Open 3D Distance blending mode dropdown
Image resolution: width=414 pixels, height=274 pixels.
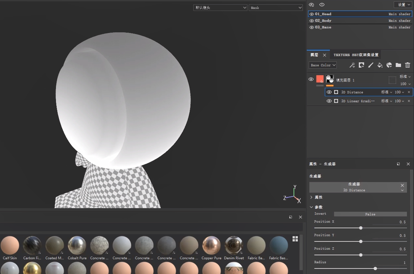point(387,92)
